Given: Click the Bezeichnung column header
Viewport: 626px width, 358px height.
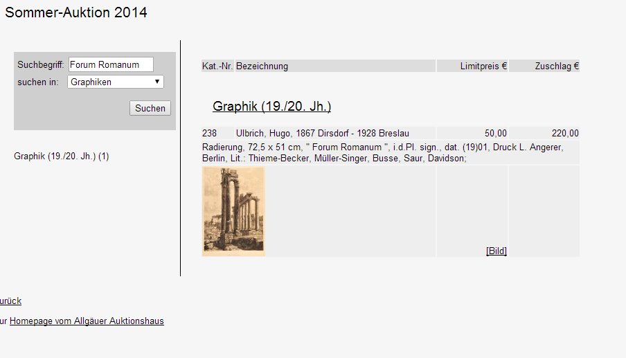Looking at the screenshot, I should [x=335, y=66].
